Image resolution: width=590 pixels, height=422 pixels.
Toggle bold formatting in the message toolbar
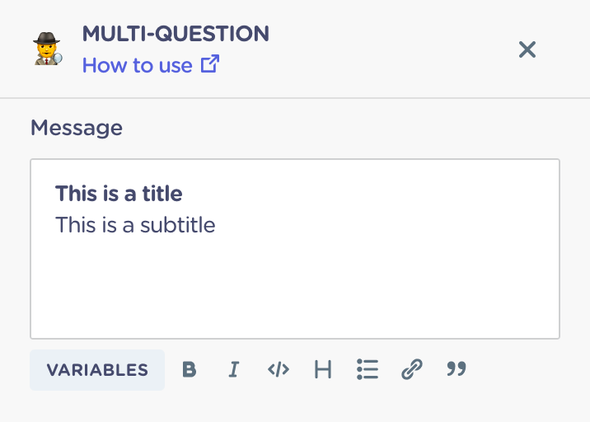click(x=190, y=369)
